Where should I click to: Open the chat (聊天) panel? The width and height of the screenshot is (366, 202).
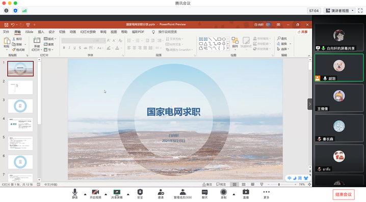pos(204,192)
